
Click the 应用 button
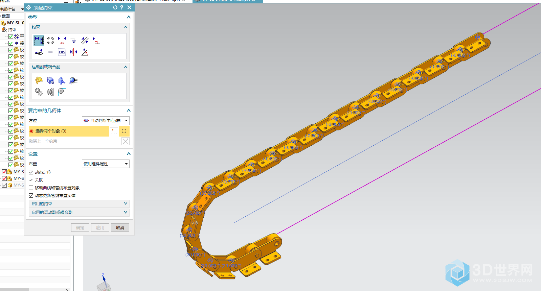(100, 228)
